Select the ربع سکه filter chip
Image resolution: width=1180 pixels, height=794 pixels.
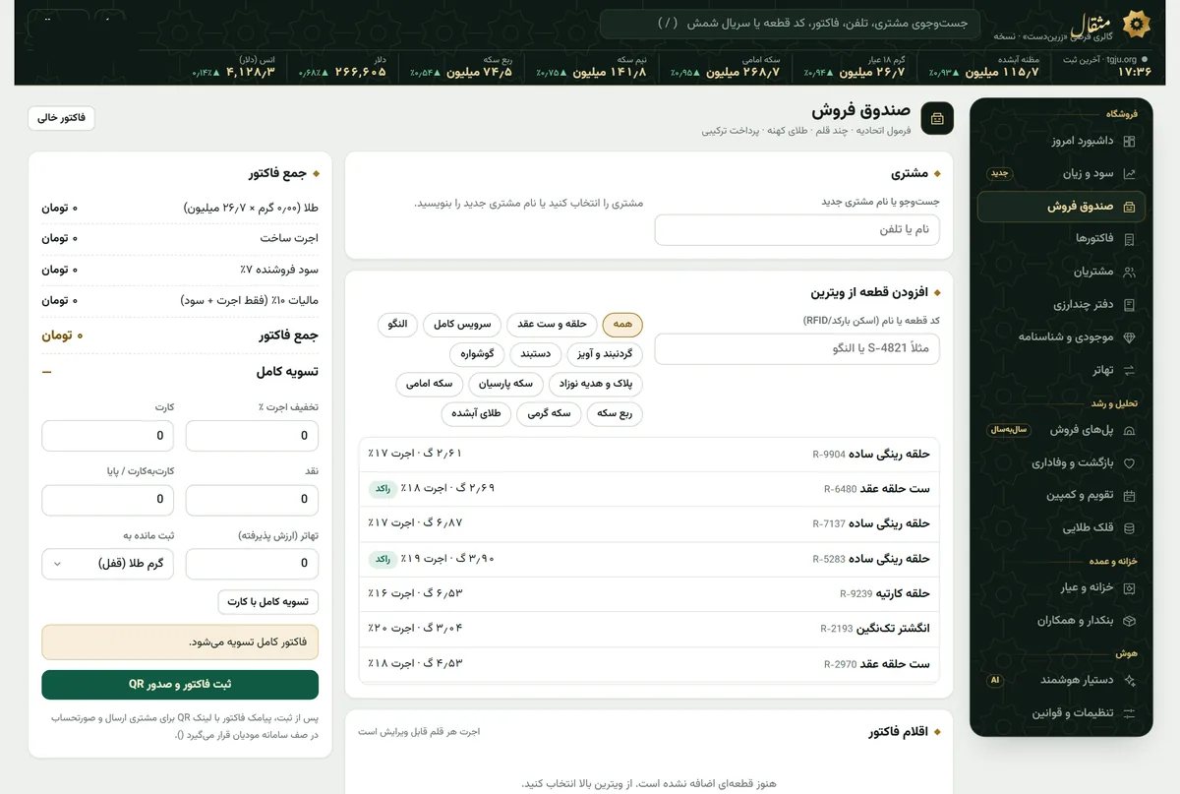tap(615, 413)
